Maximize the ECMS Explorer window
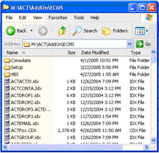This screenshot has width=159, height=153. (x=142, y=8)
